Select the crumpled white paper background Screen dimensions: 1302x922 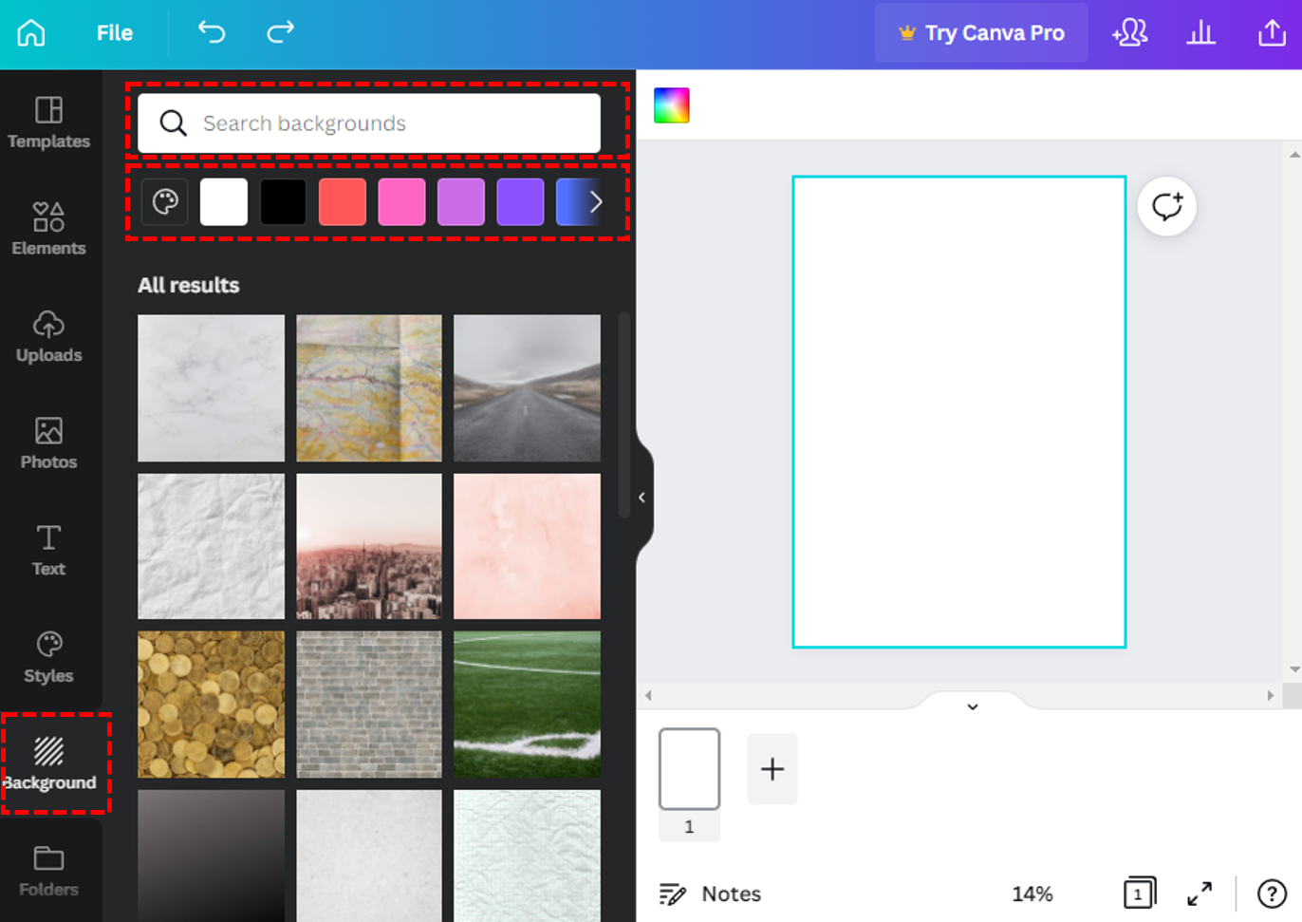click(x=211, y=547)
